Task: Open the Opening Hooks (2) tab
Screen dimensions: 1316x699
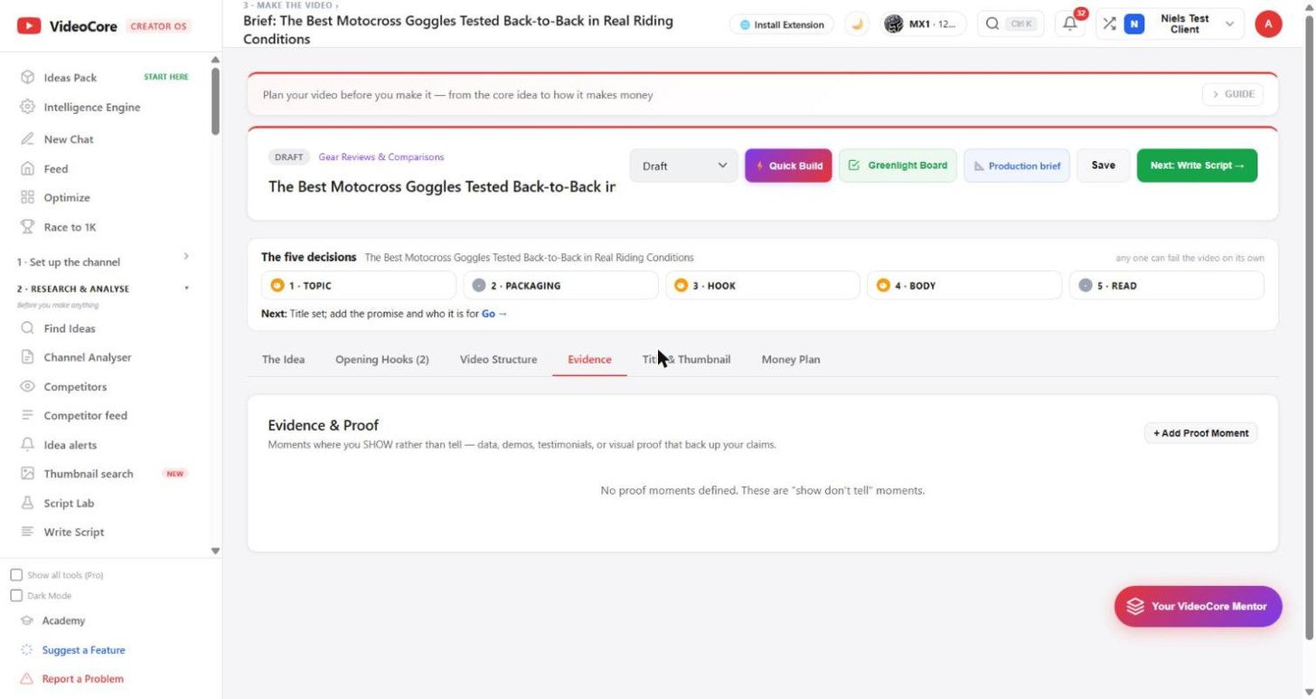Action: [x=382, y=359]
